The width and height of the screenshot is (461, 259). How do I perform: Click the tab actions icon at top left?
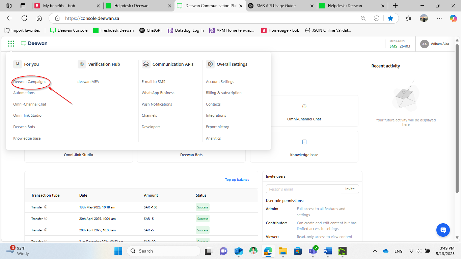pyautogui.click(x=23, y=6)
